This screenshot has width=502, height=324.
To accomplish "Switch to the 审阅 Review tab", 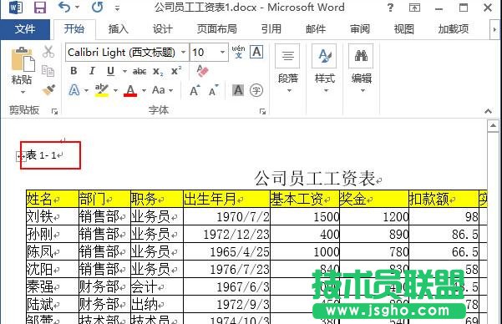I will point(359,29).
